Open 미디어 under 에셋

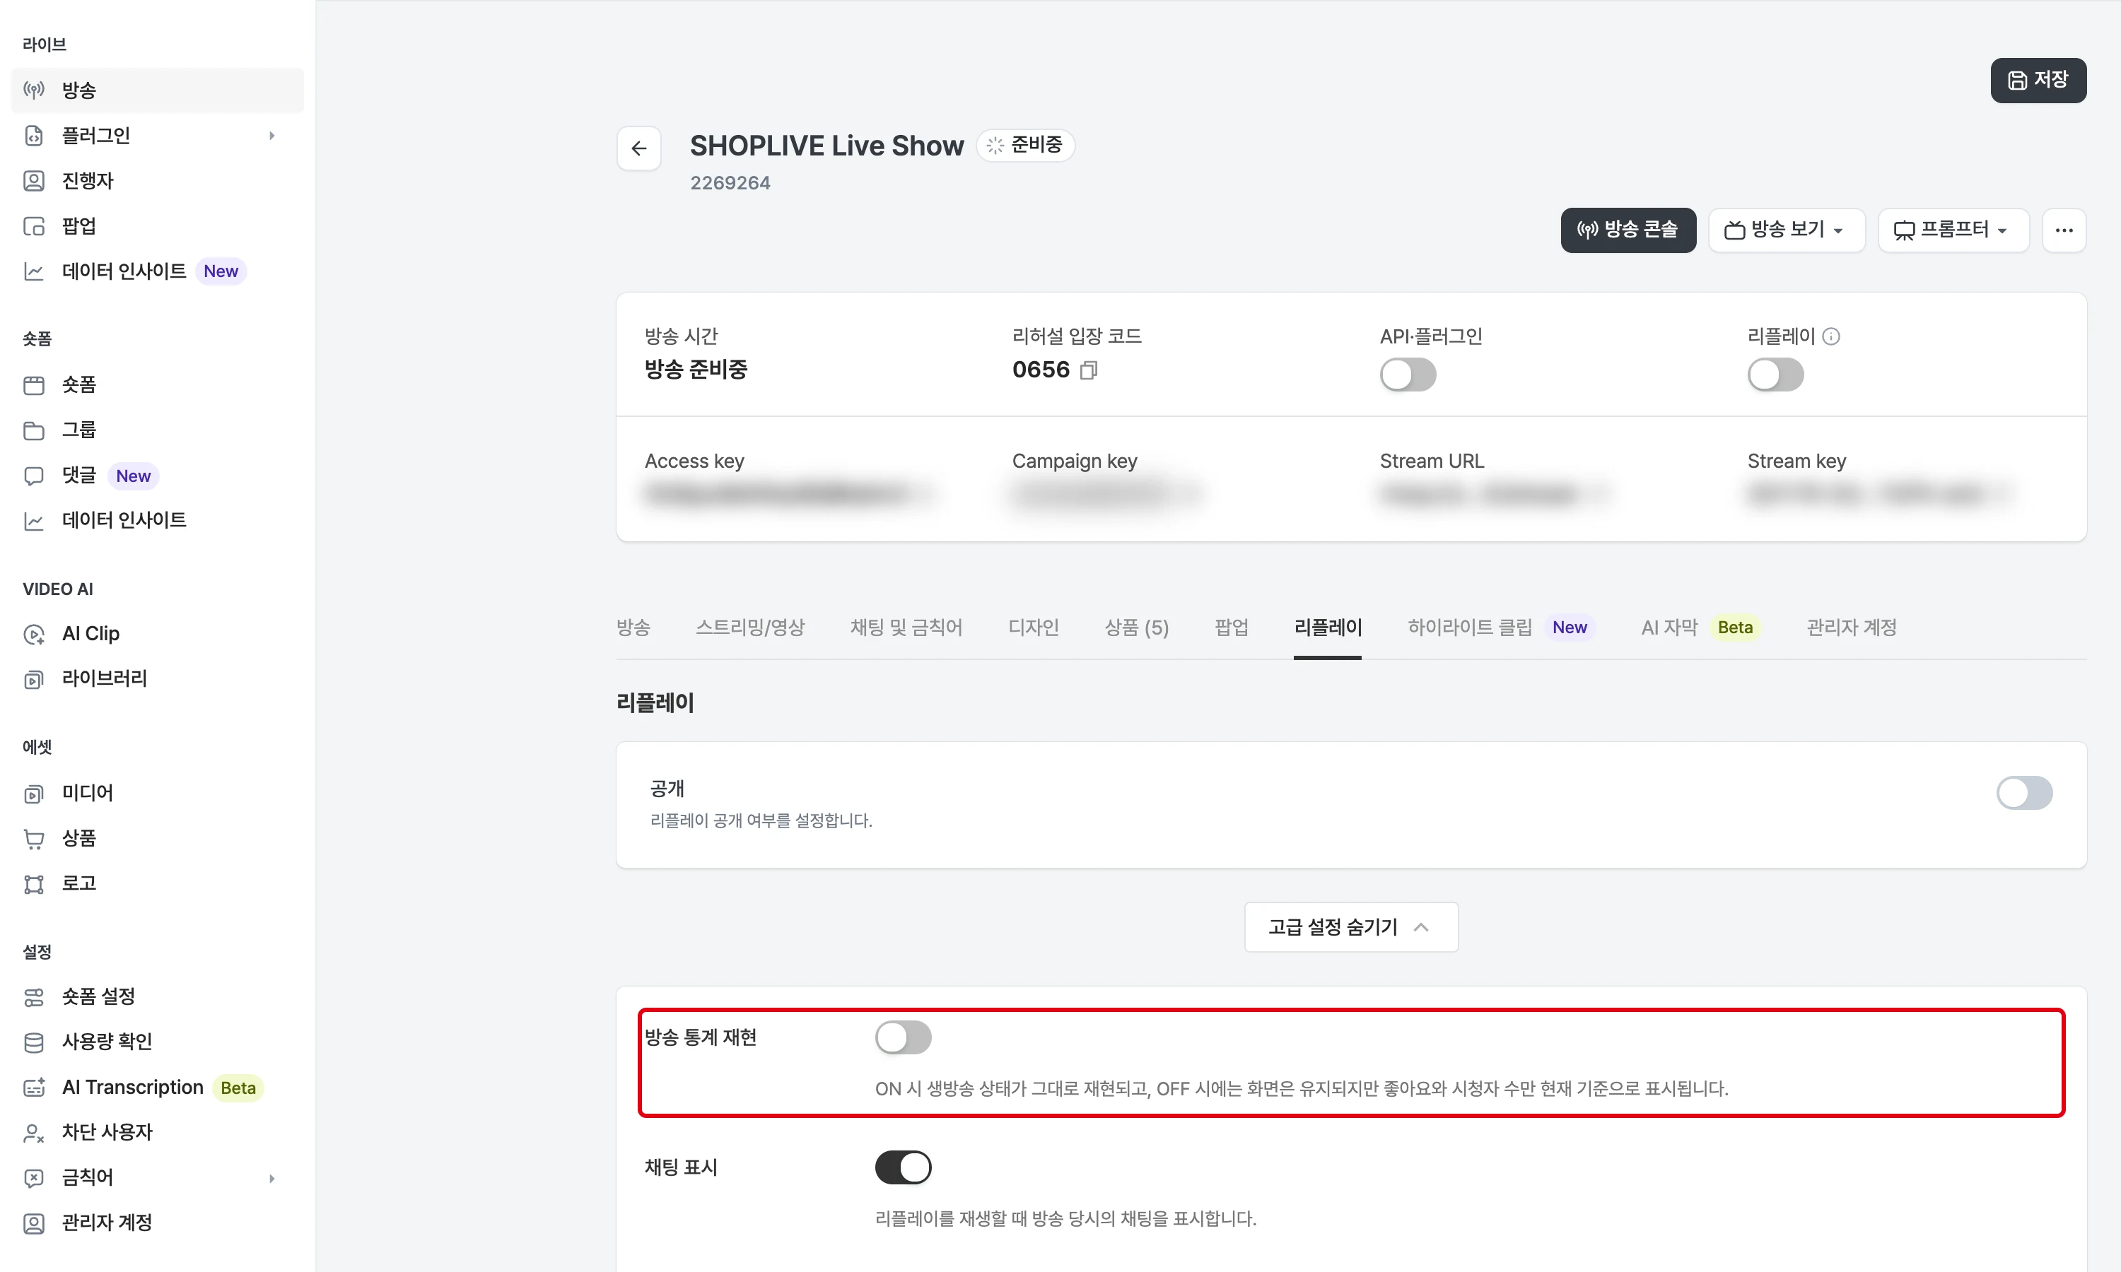(158, 793)
